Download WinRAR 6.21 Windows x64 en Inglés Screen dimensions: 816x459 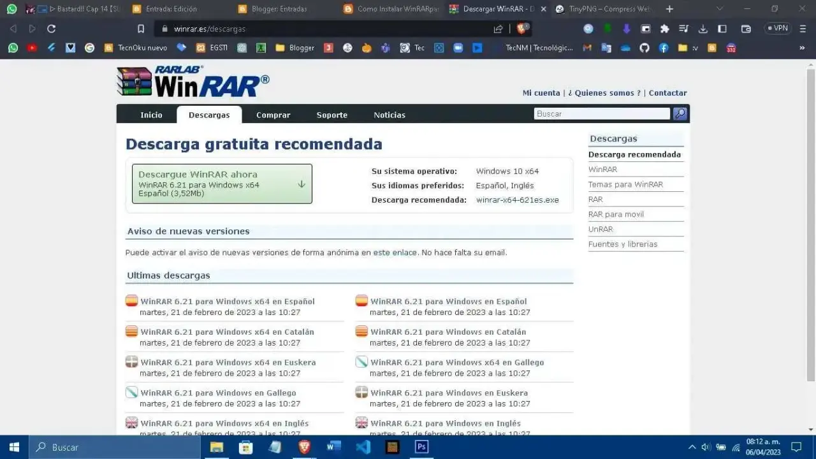[224, 423]
